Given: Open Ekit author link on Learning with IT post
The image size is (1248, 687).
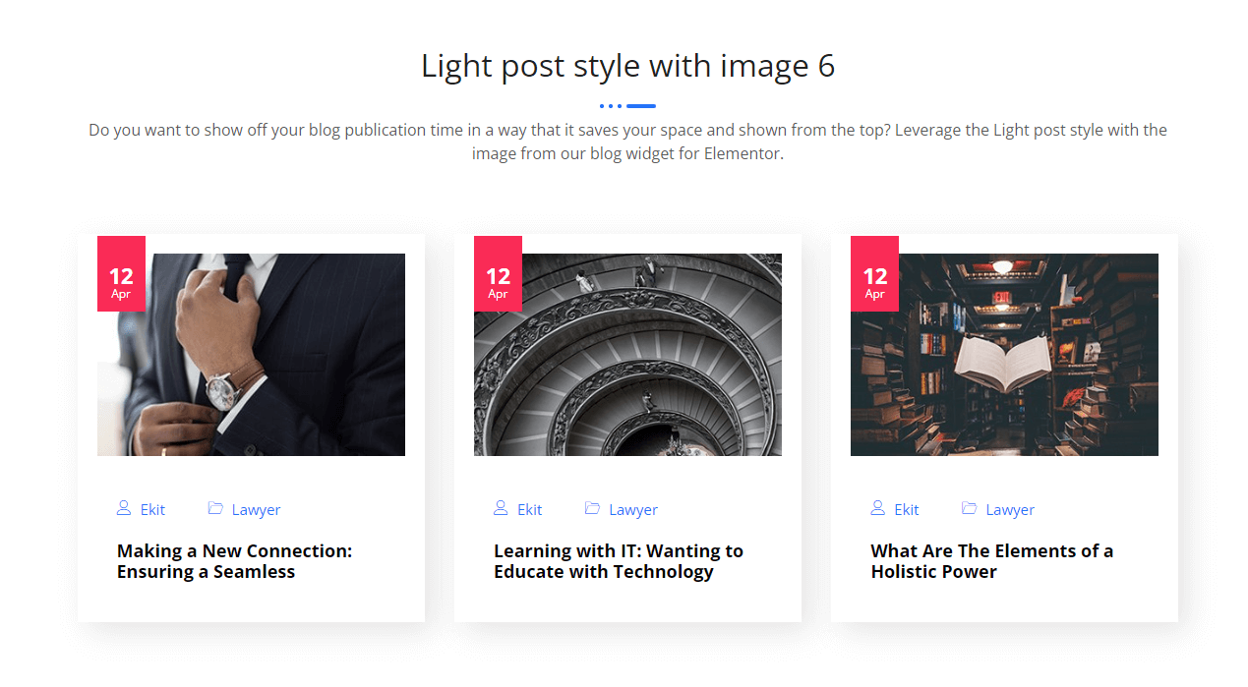Looking at the screenshot, I should click(529, 510).
